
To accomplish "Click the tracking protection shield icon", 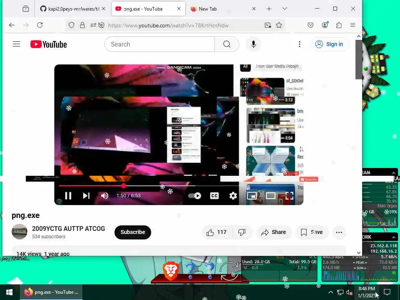I will 71,25.
